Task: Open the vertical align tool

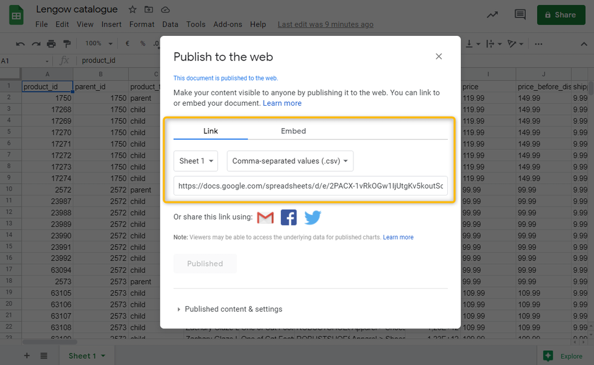Action: [472, 44]
